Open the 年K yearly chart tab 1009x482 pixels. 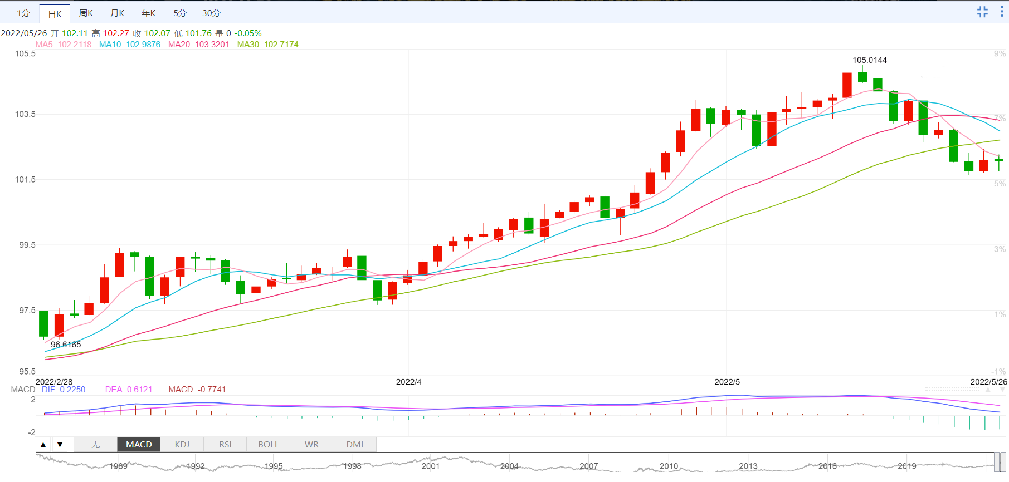coord(149,13)
